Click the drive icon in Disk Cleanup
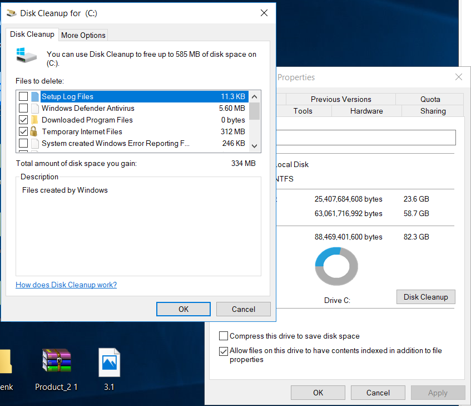 [27, 55]
